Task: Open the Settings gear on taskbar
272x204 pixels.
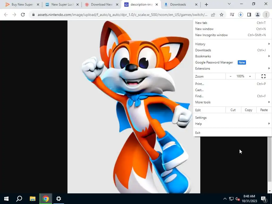Action: point(59,199)
